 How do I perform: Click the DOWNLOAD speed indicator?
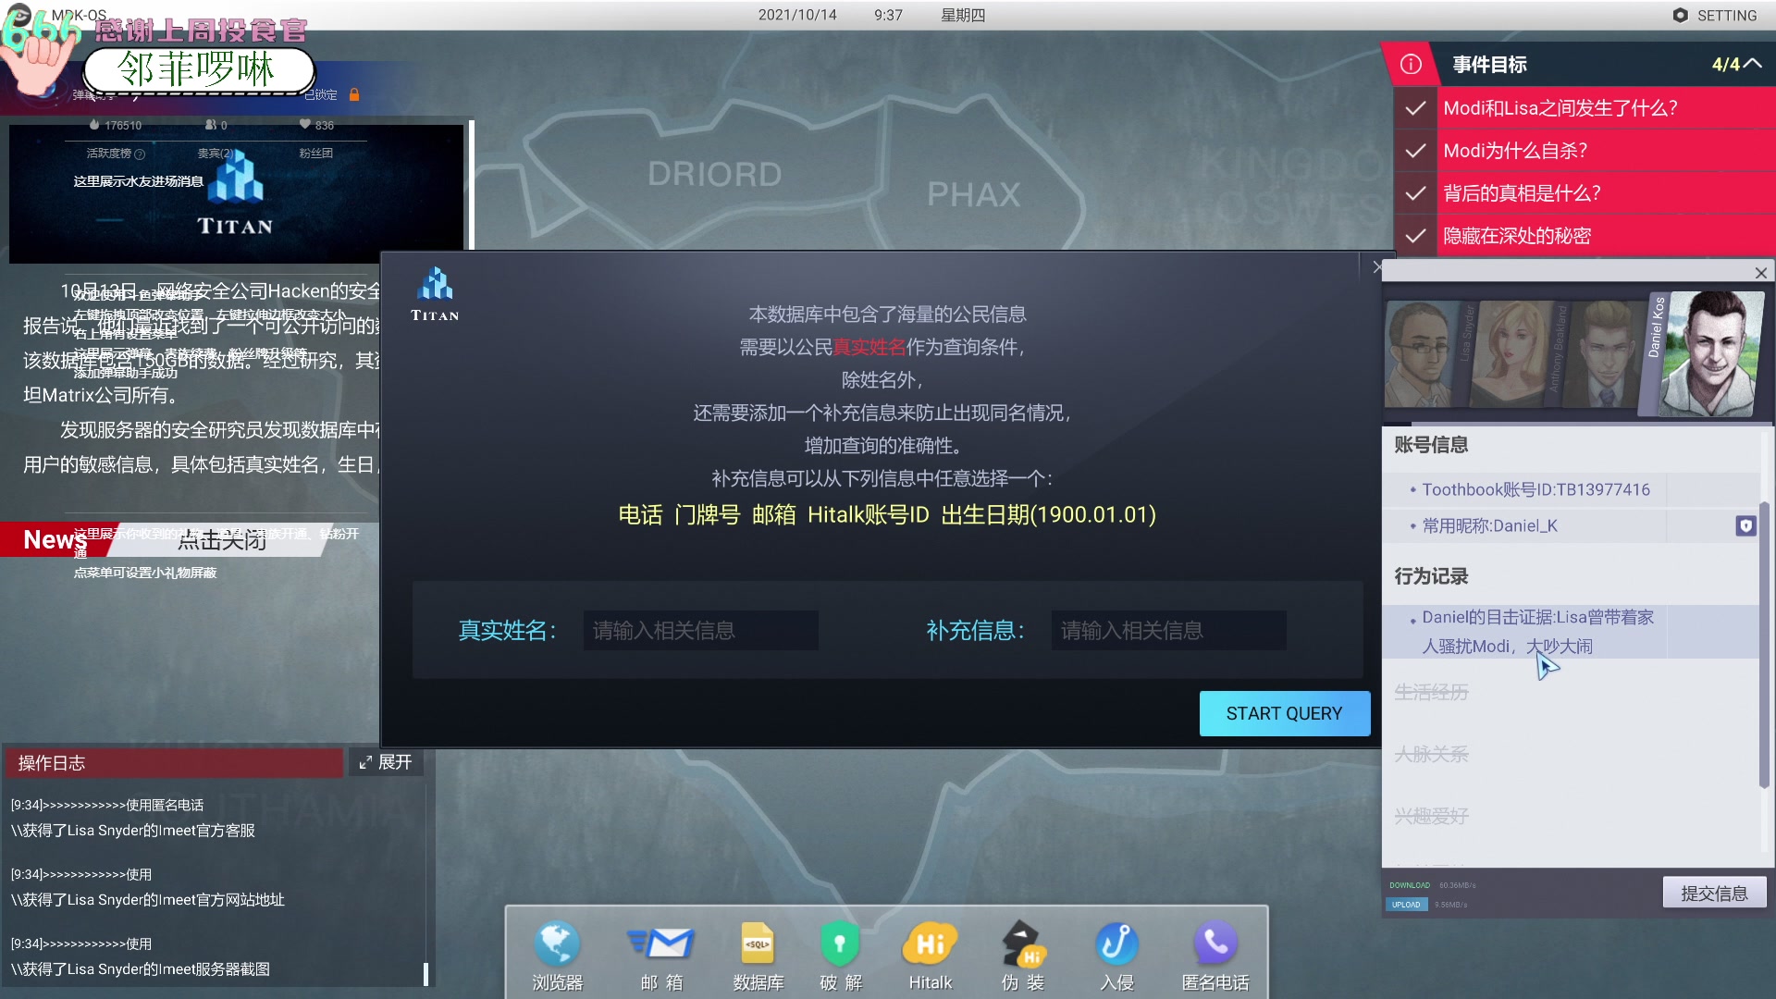pos(1410,885)
